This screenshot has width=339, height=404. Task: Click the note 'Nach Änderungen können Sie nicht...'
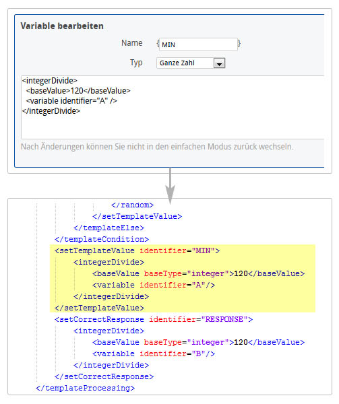[157, 147]
